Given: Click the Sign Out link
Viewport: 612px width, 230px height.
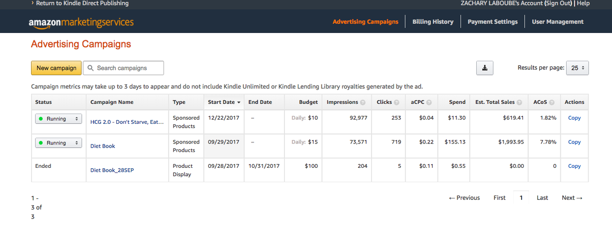Looking at the screenshot, I should coord(558,3).
